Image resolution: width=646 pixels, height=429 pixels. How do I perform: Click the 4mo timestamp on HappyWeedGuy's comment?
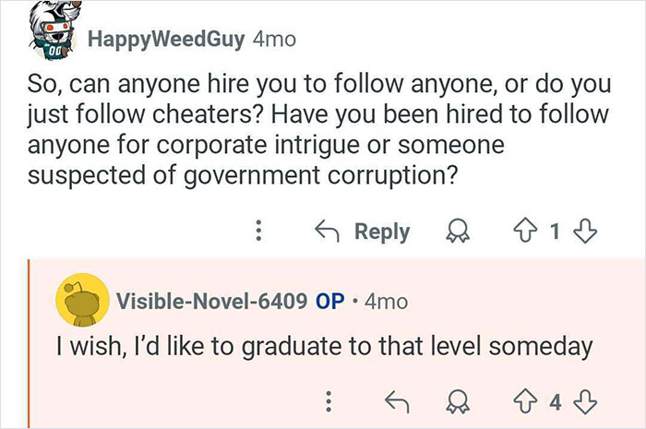point(275,41)
